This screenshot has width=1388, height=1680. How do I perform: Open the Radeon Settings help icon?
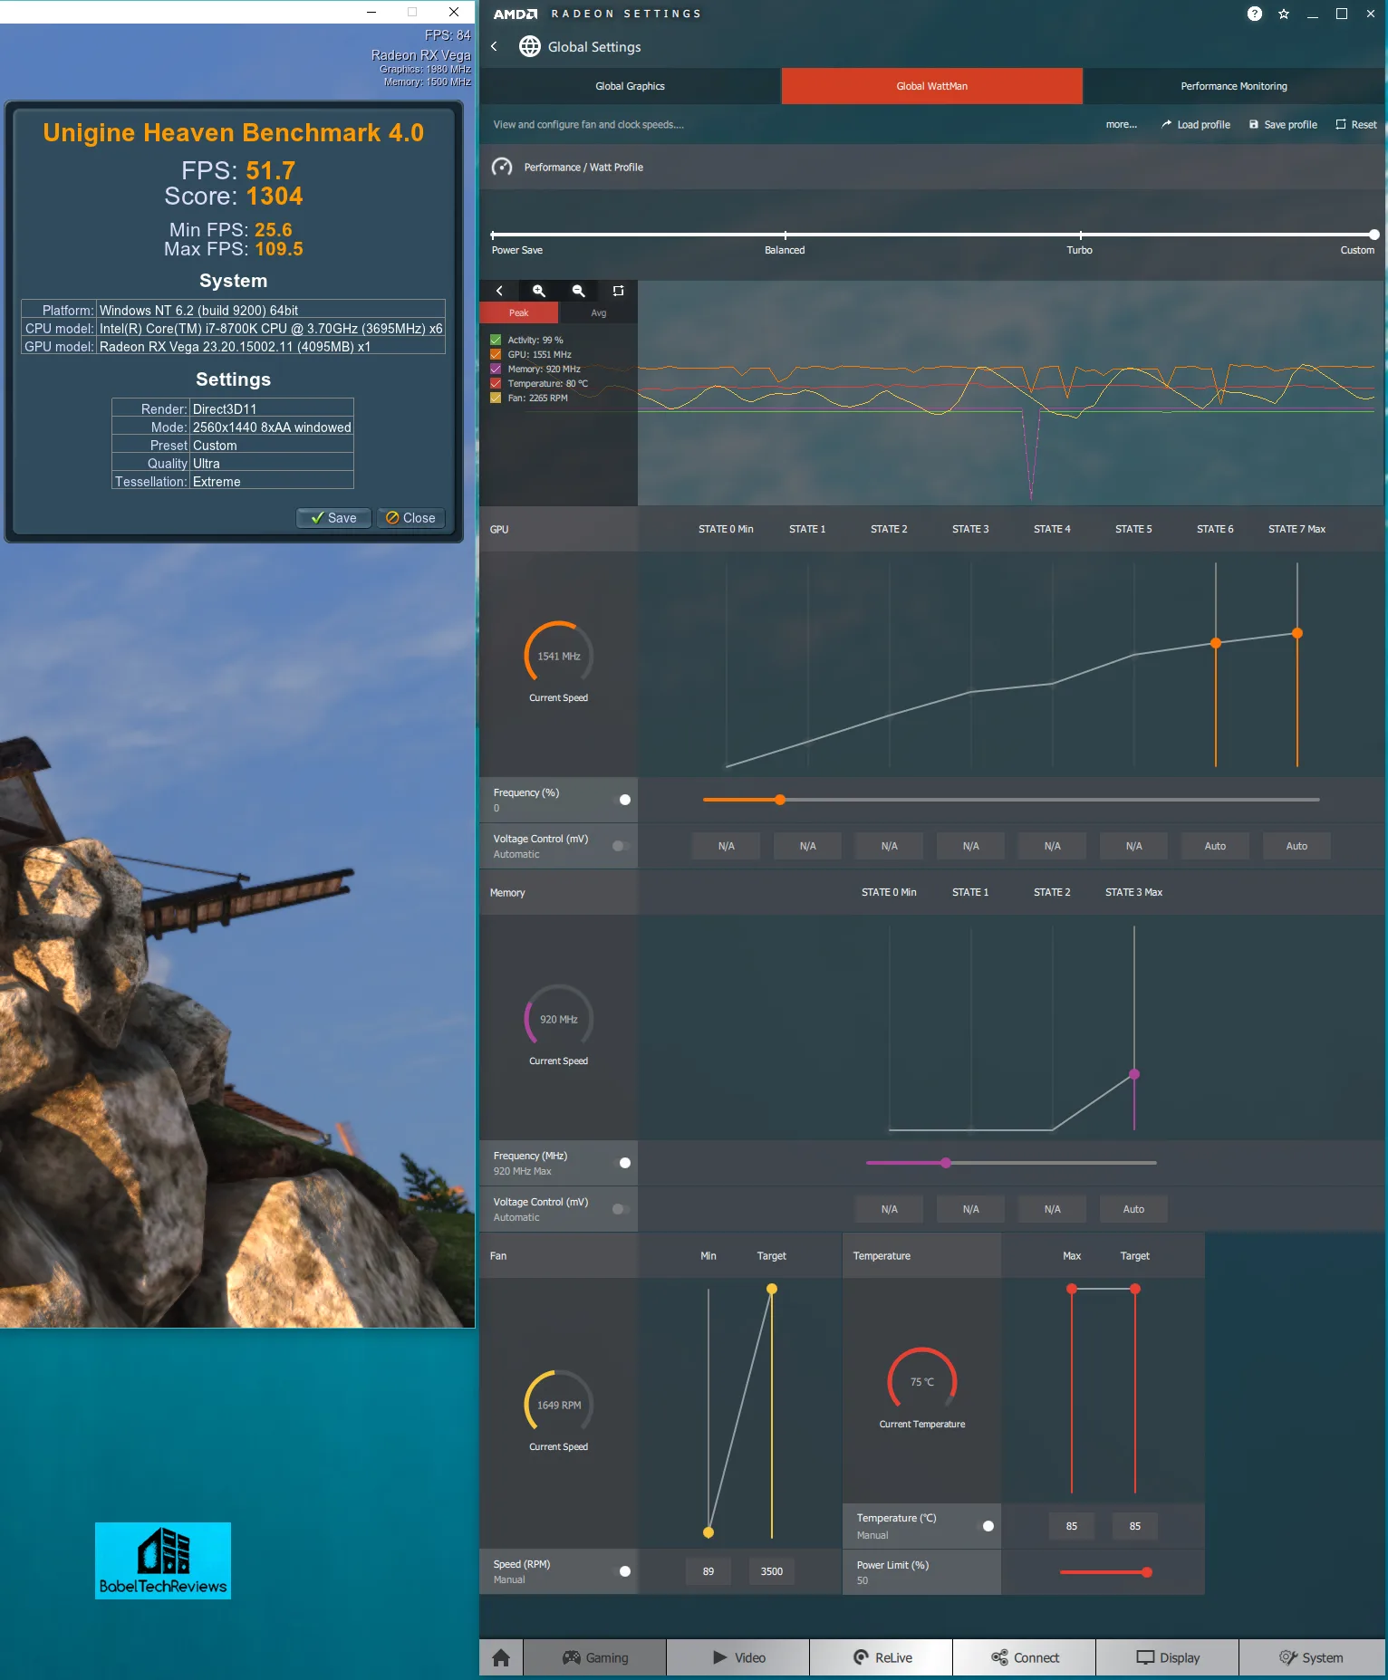pos(1254,14)
